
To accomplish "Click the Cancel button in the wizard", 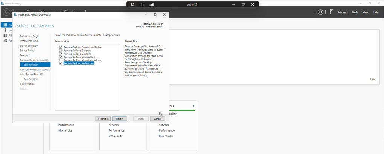I will pyautogui.click(x=157, y=119).
